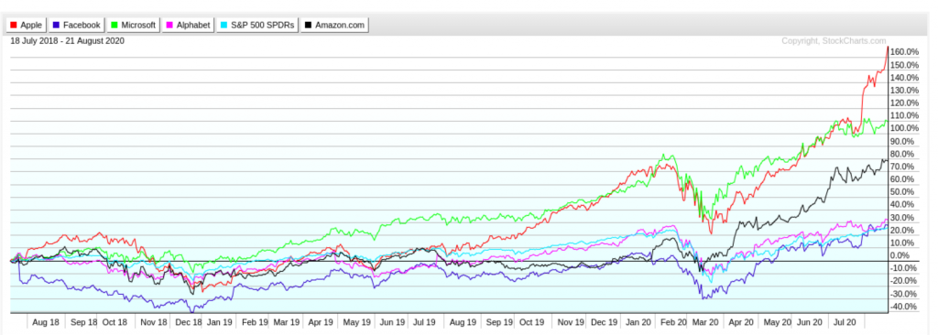Click the Aug 18 axis label
The image size is (938, 335).
pos(46,322)
